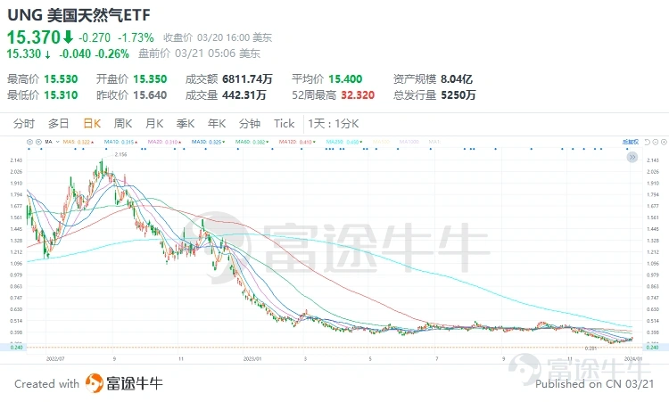Open the Tick chart tab
This screenshot has height=402, width=669.
click(285, 124)
